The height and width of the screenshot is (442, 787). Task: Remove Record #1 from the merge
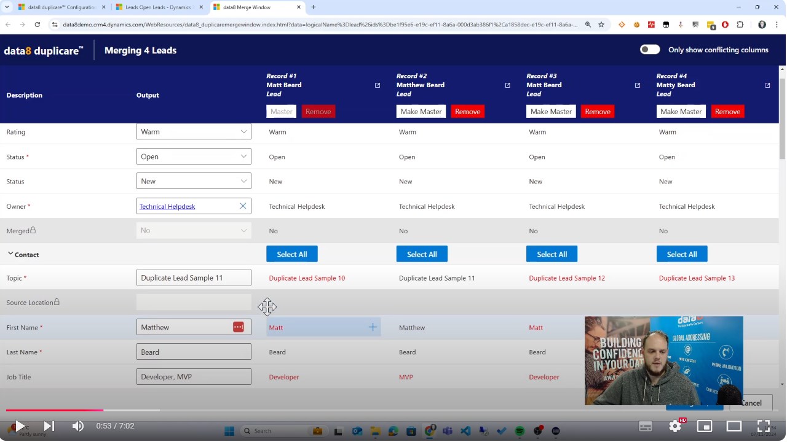point(318,111)
